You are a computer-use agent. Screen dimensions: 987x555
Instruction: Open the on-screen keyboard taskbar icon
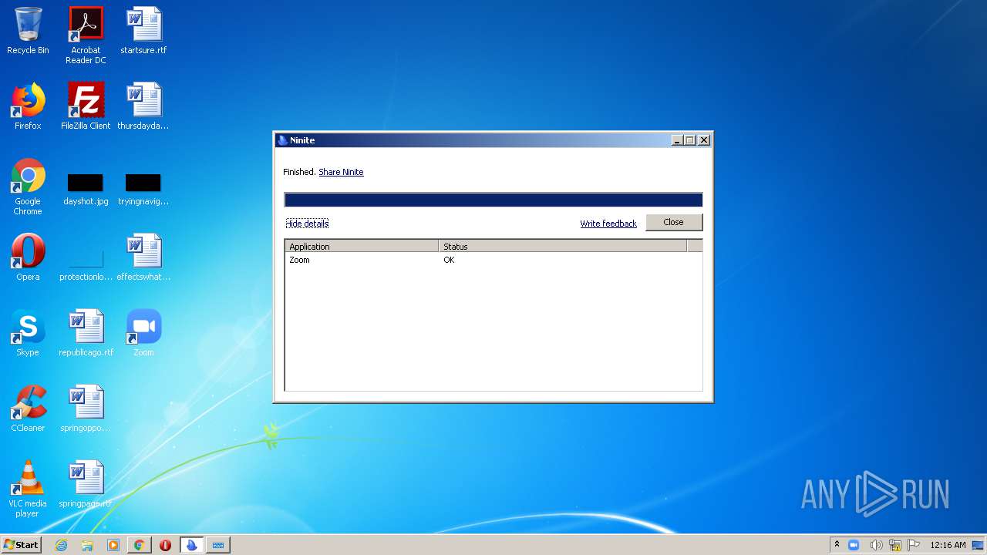(218, 545)
